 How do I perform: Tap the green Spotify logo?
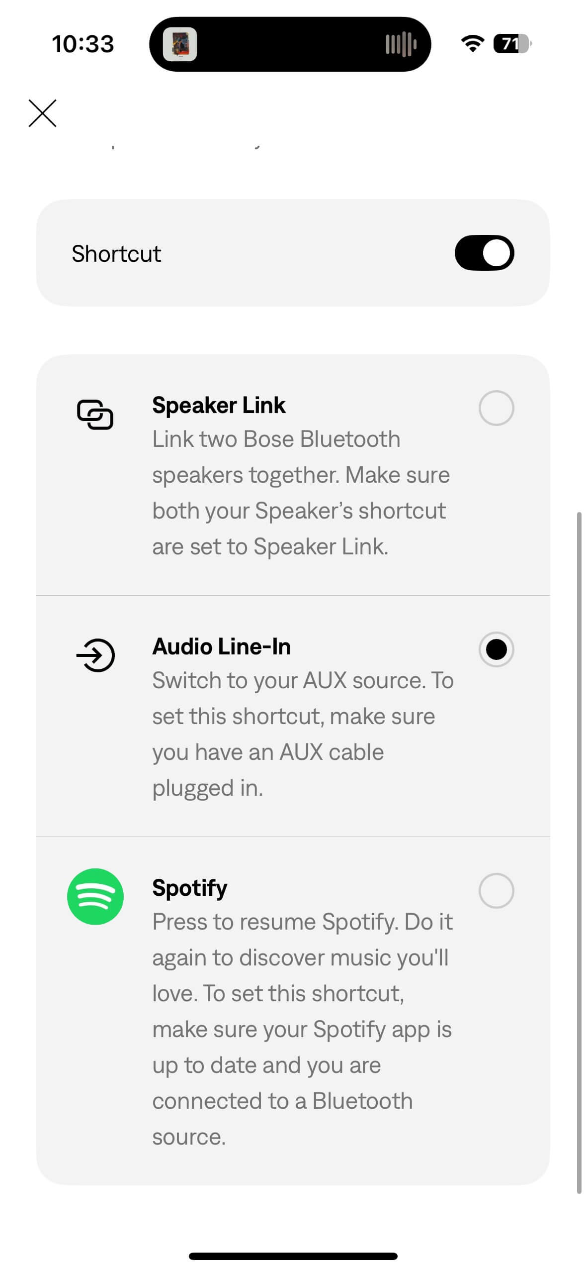point(95,896)
